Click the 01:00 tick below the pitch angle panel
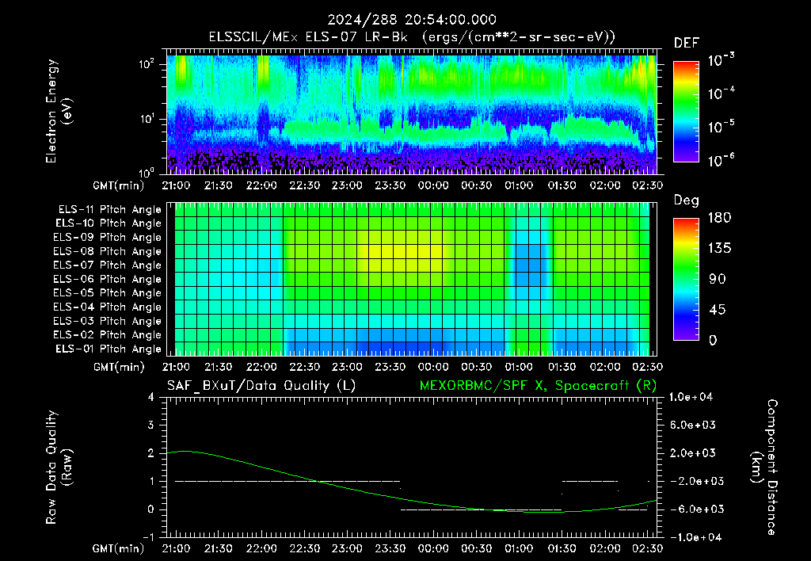 pyautogui.click(x=519, y=367)
